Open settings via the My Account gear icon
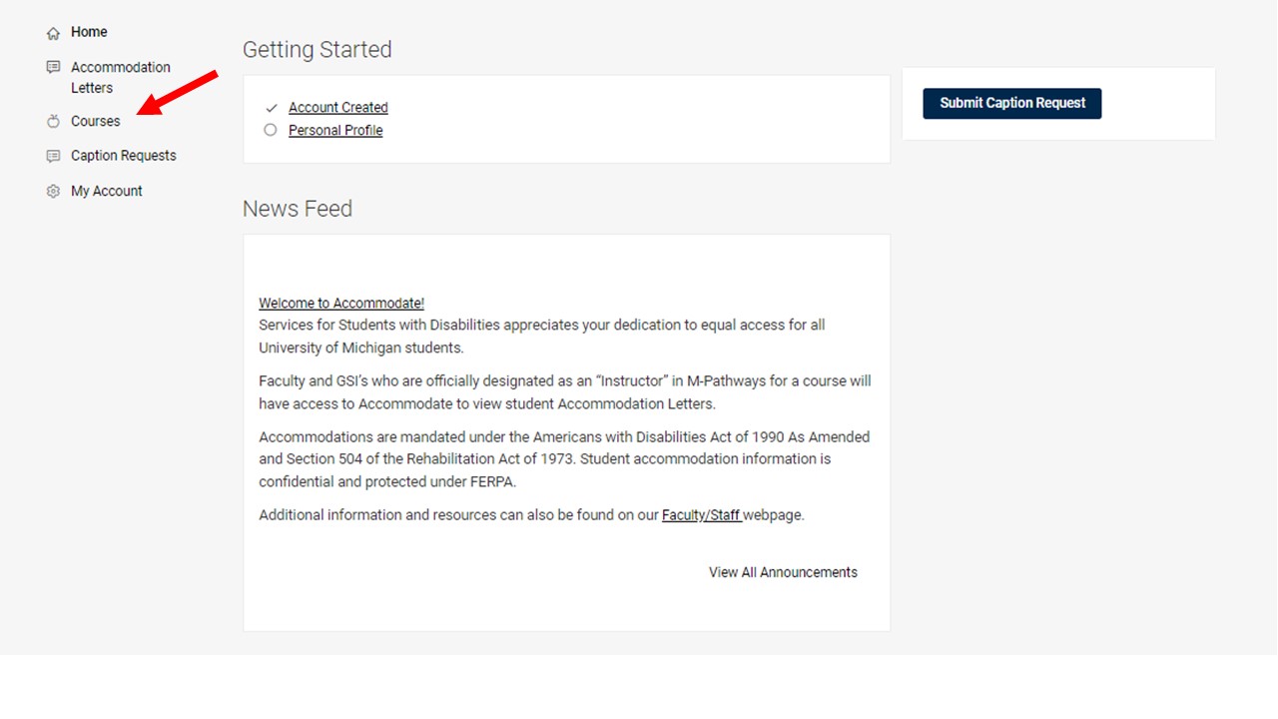 [52, 191]
